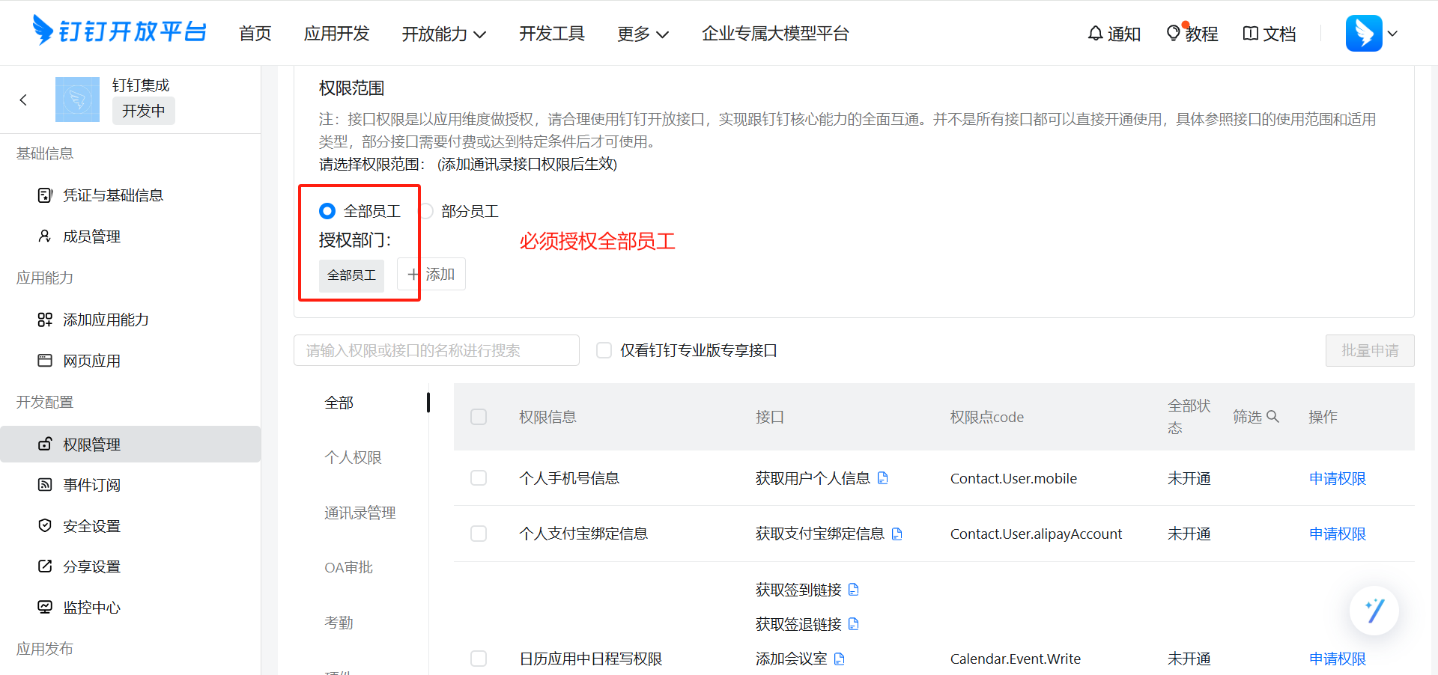The width and height of the screenshot is (1438, 675).
Task: Click 申请权限 for Contact.User.alipayAccount
Action: coord(1337,534)
